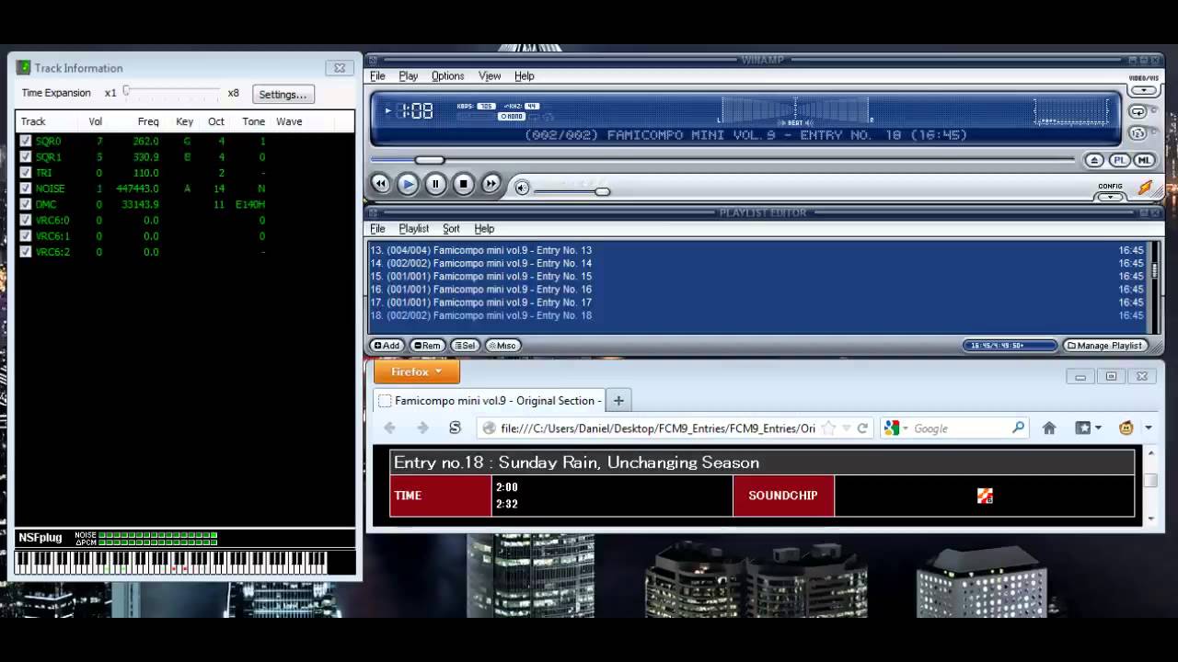Open the Winamp Help menu
This screenshot has height=662, width=1178.
525,76
